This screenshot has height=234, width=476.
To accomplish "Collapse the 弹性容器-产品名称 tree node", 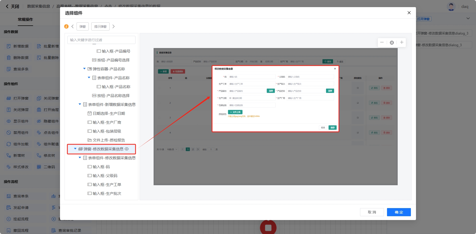I will coord(84,69).
